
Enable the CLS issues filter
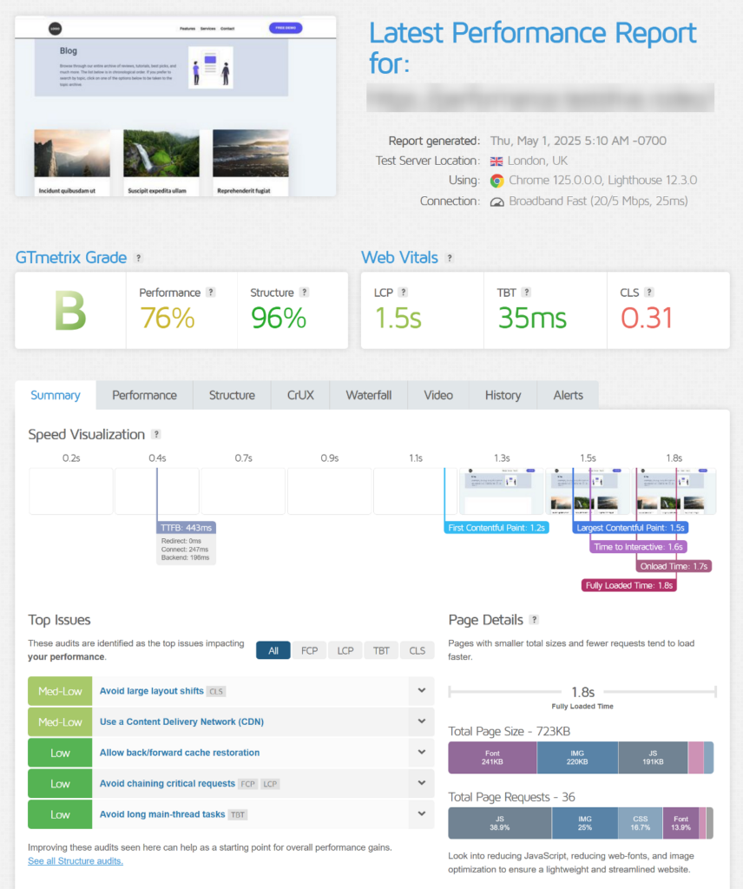(x=417, y=649)
